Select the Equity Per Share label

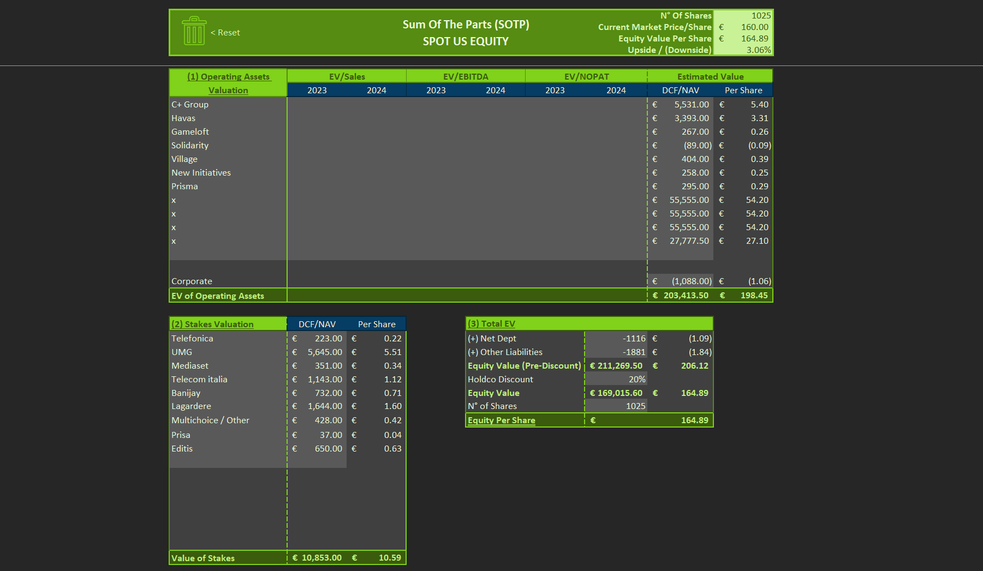pos(501,420)
